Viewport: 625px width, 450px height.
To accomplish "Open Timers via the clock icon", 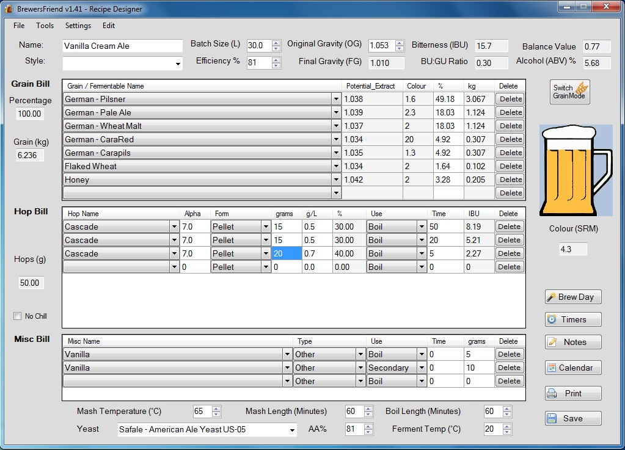I will 552,319.
